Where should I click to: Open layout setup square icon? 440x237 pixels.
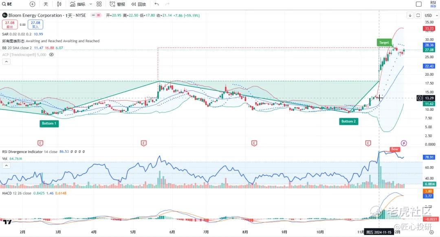(419, 4)
